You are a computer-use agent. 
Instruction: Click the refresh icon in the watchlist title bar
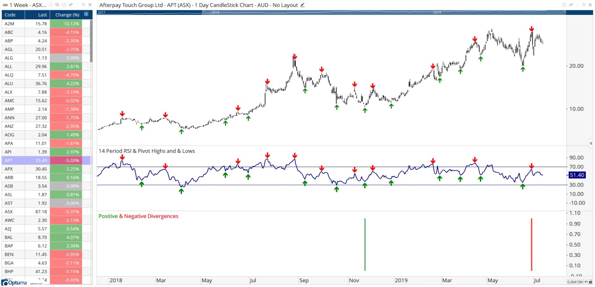point(51,5)
